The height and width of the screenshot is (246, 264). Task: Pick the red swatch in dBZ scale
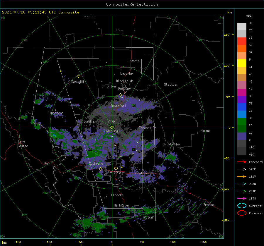[242, 41]
